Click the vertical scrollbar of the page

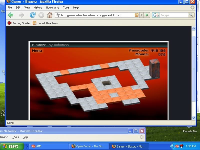[193, 70]
